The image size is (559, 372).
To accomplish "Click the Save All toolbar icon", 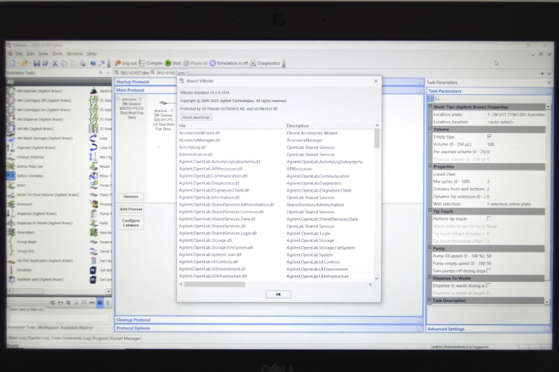I will [x=45, y=63].
